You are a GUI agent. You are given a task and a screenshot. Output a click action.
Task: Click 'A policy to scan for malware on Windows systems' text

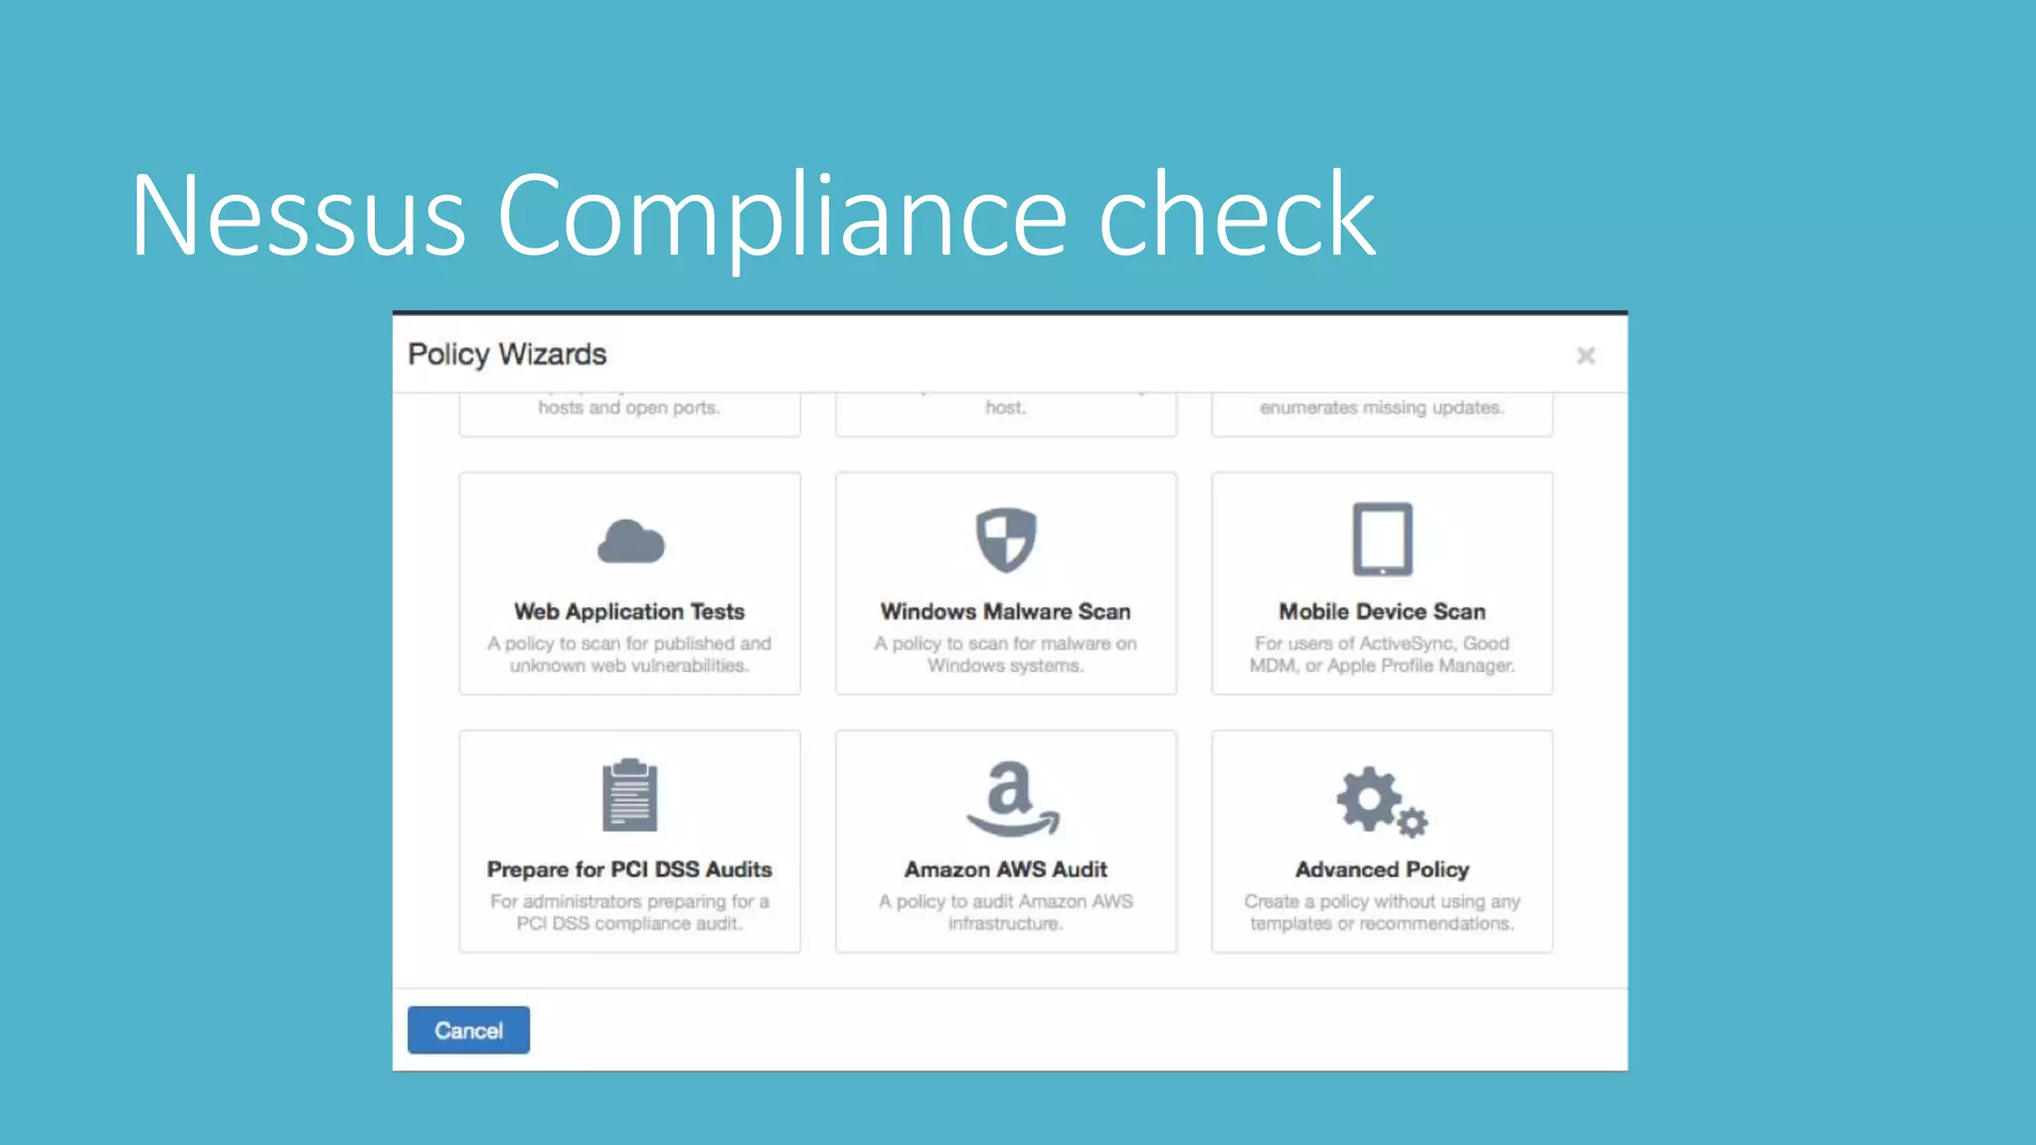[1006, 654]
